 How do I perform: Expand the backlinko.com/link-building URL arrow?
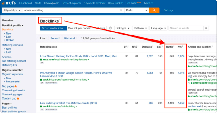coord(77,106)
